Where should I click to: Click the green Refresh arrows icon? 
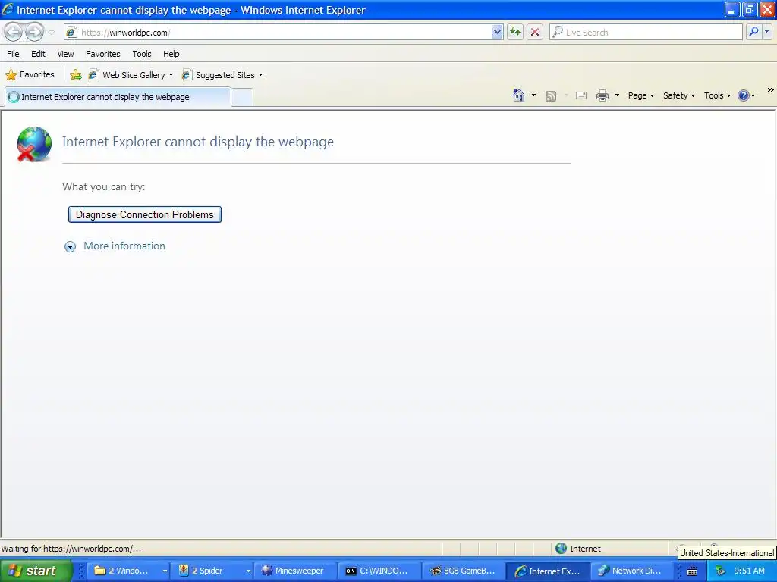515,32
